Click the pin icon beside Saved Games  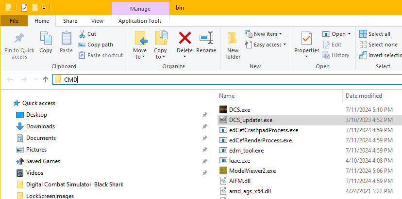coord(204,161)
